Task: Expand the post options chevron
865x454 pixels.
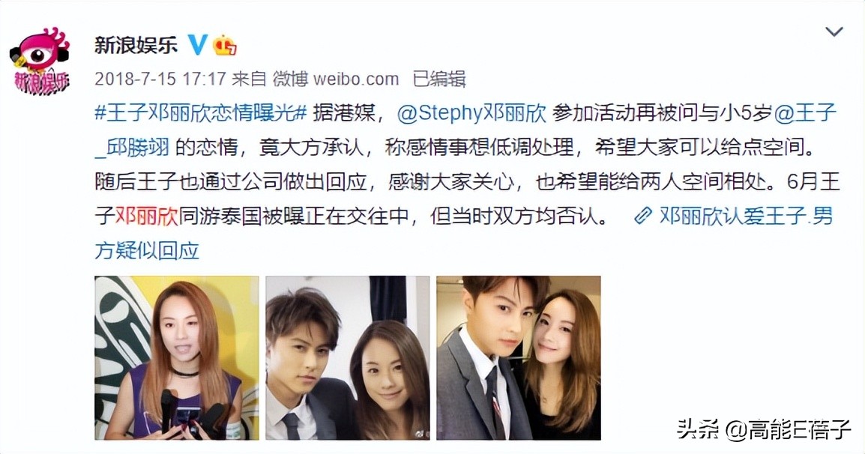Action: click(x=834, y=31)
